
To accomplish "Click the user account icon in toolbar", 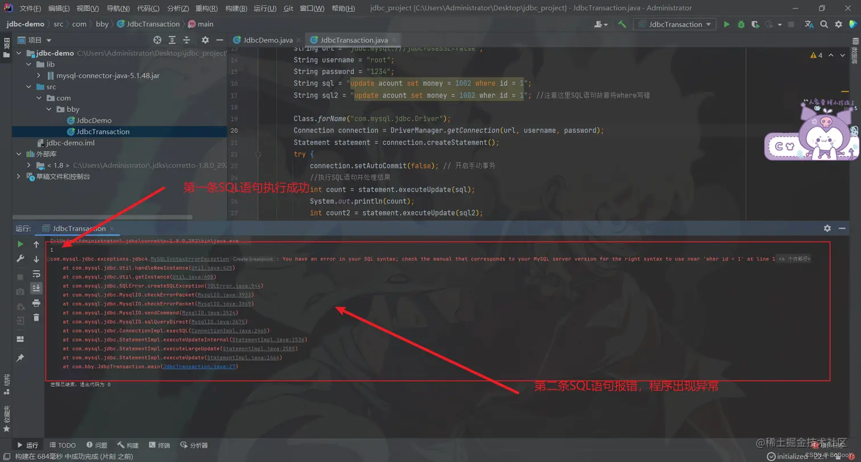I will (600, 24).
